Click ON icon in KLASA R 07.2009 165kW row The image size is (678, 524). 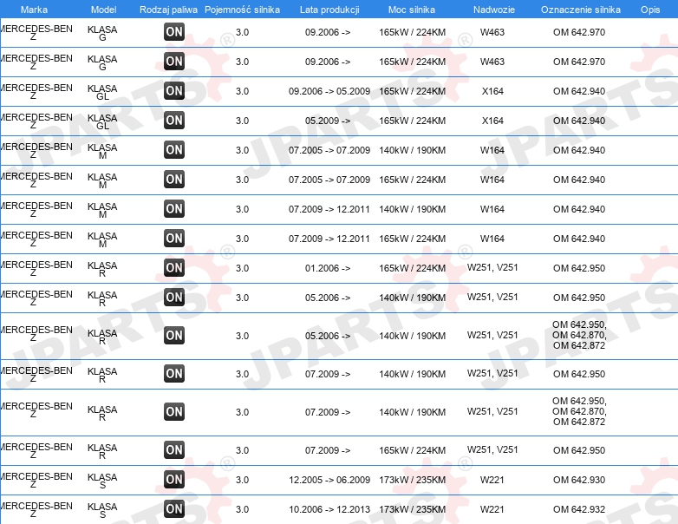pyautogui.click(x=174, y=450)
